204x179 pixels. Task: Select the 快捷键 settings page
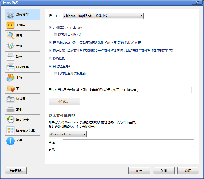point(22,99)
